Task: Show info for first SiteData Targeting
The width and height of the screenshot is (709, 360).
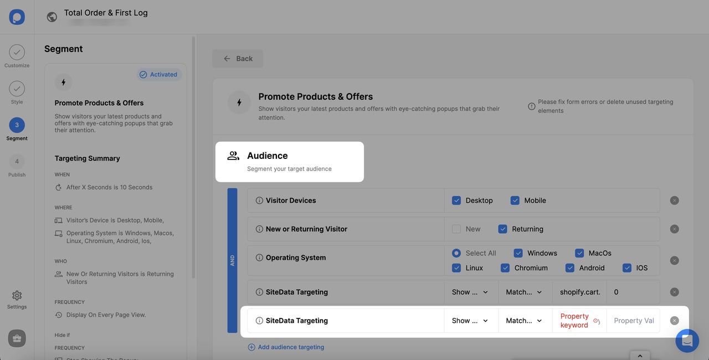Action: tap(259, 292)
